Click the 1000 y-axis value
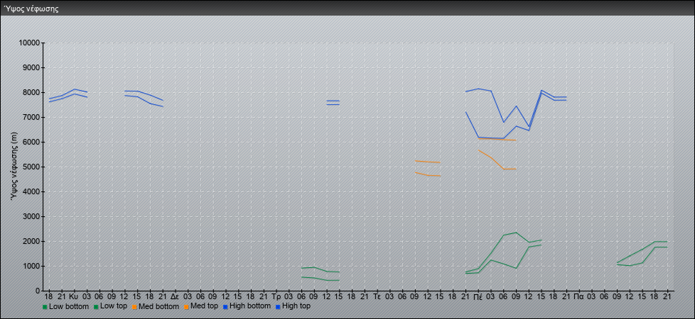The height and width of the screenshot is (319, 695). [31, 266]
